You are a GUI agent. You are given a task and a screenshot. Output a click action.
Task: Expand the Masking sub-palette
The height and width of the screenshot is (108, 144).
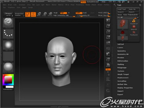121,64
